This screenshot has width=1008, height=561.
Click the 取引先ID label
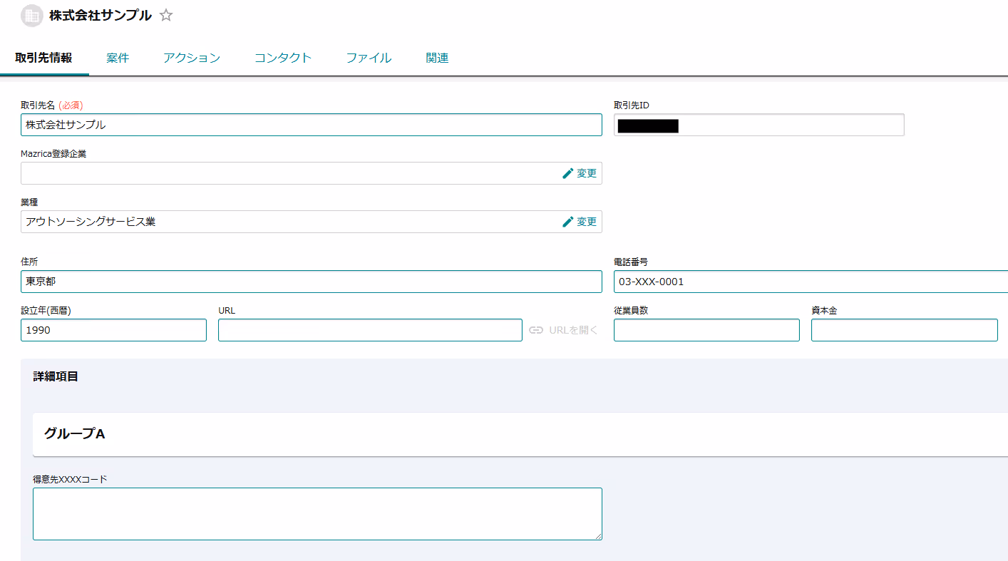pyautogui.click(x=632, y=105)
